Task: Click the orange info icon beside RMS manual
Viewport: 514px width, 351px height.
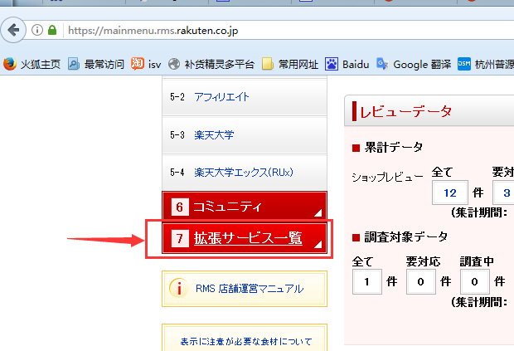Action: tap(178, 288)
